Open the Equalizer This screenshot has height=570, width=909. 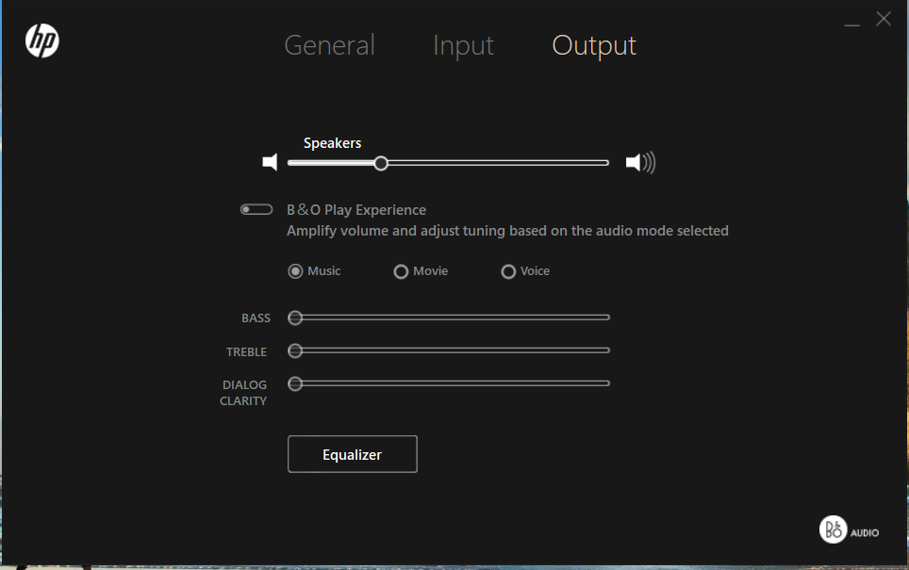pos(353,454)
